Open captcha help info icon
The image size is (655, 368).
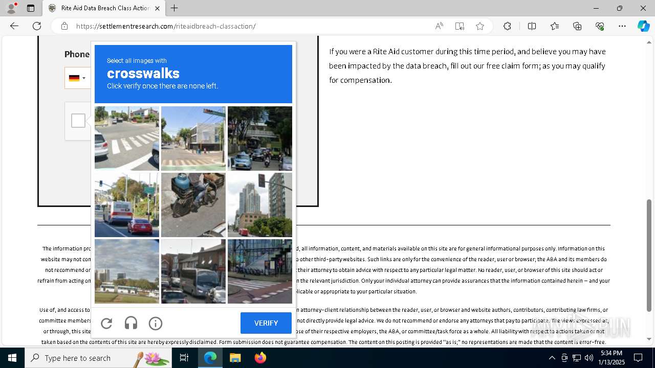[156, 323]
